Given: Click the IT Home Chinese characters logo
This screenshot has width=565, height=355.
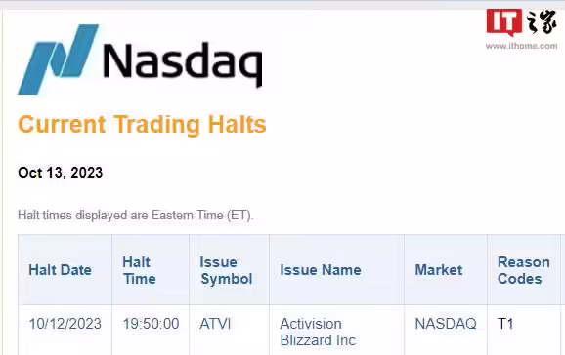Looking at the screenshot, I should point(542,22).
